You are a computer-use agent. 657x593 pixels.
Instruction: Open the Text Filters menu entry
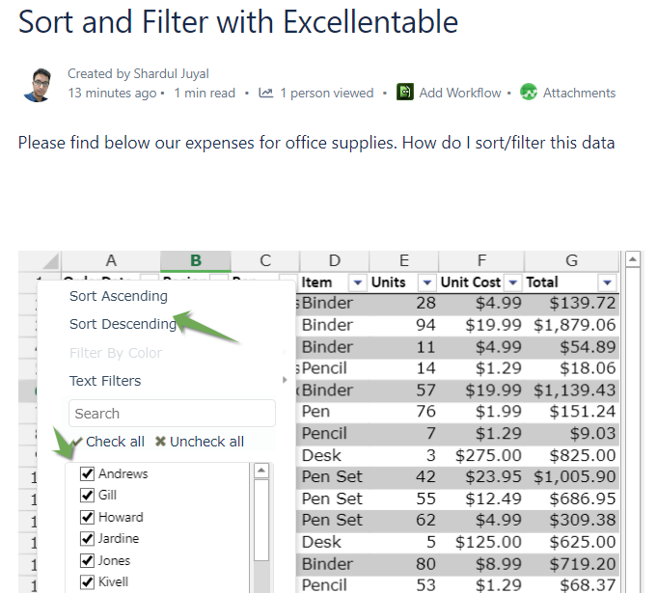(x=105, y=381)
